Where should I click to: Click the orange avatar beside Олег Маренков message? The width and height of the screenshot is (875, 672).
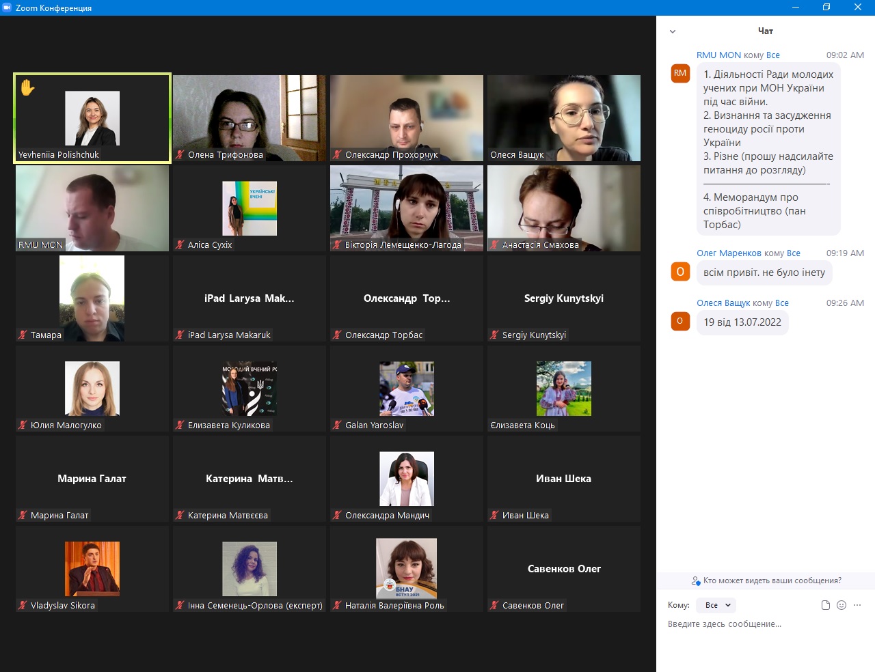click(680, 272)
